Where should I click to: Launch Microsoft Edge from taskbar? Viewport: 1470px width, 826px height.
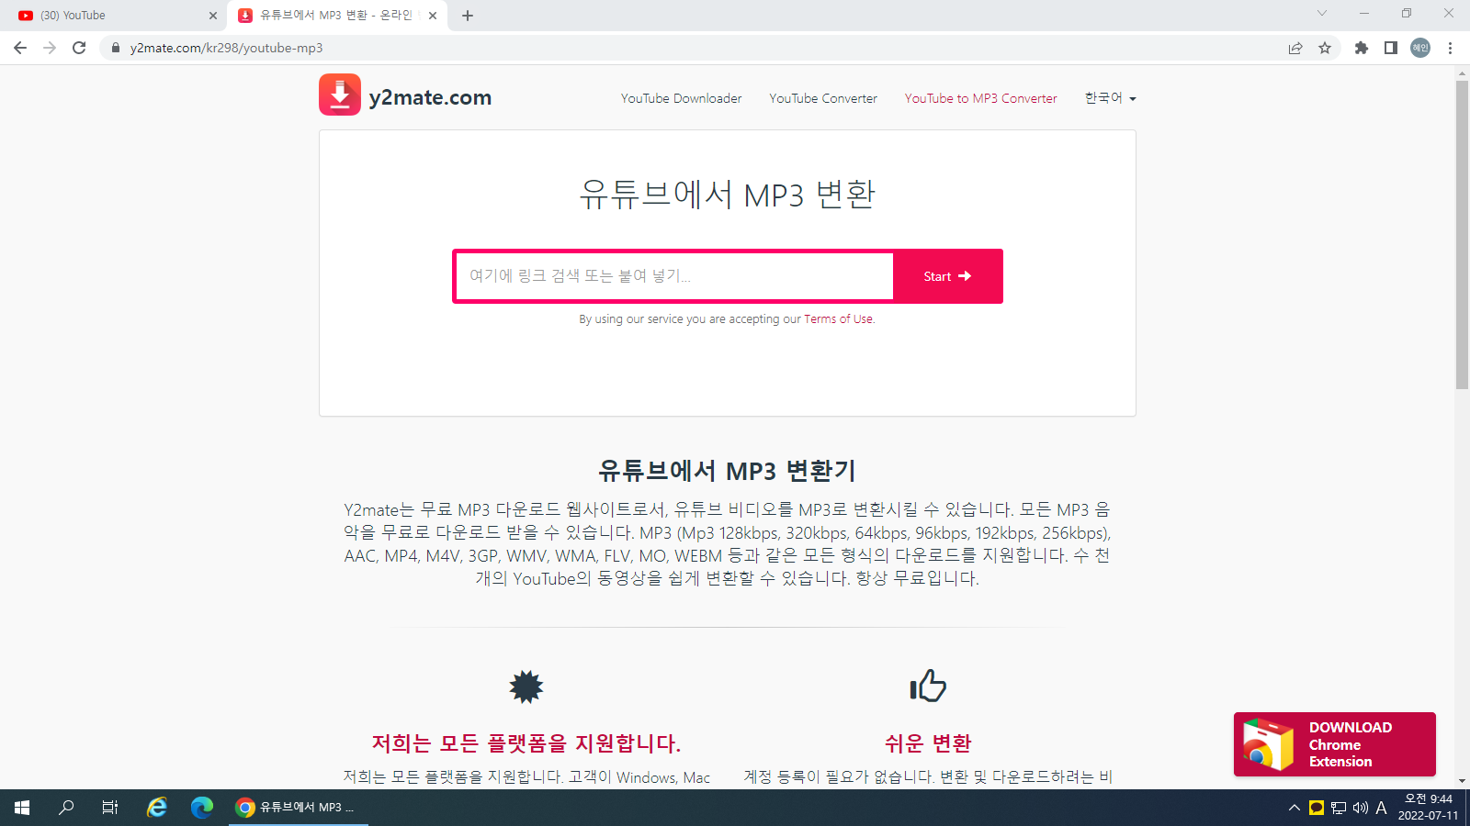[x=201, y=808]
